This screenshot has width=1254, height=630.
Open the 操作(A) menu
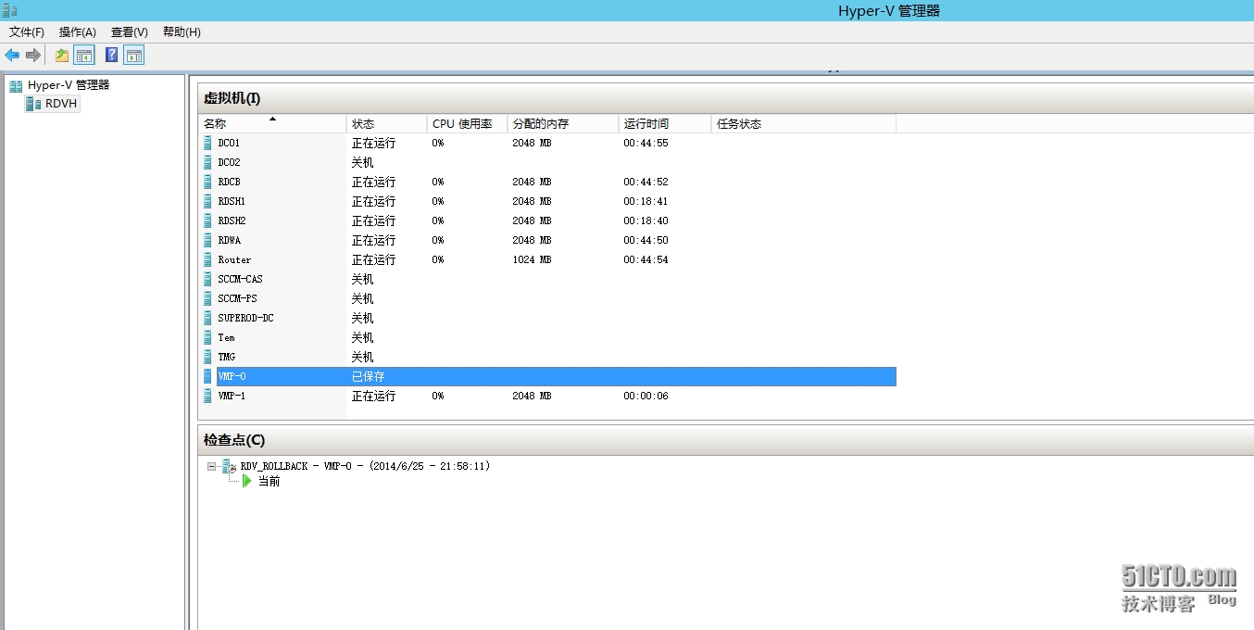pyautogui.click(x=78, y=32)
